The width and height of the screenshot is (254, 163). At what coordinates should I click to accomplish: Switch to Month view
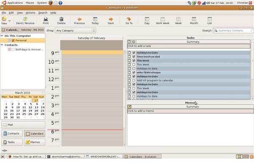click(194, 21)
